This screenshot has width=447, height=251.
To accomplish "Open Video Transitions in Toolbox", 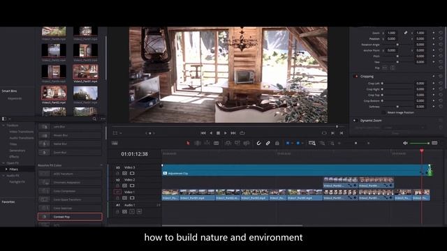I will (x=21, y=132).
